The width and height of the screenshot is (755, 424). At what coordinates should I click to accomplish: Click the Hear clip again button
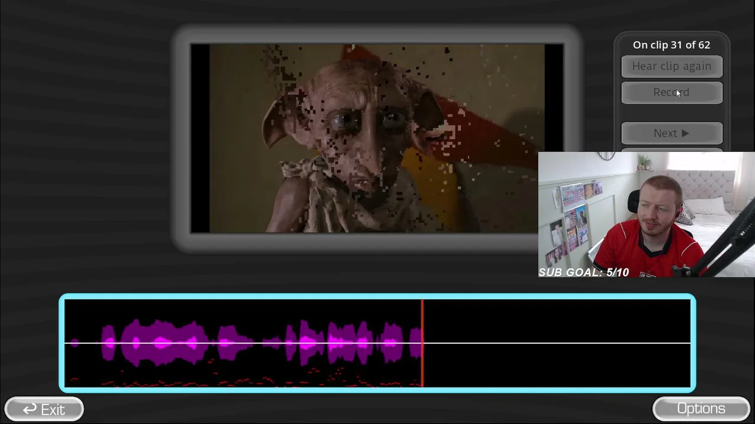tap(672, 67)
